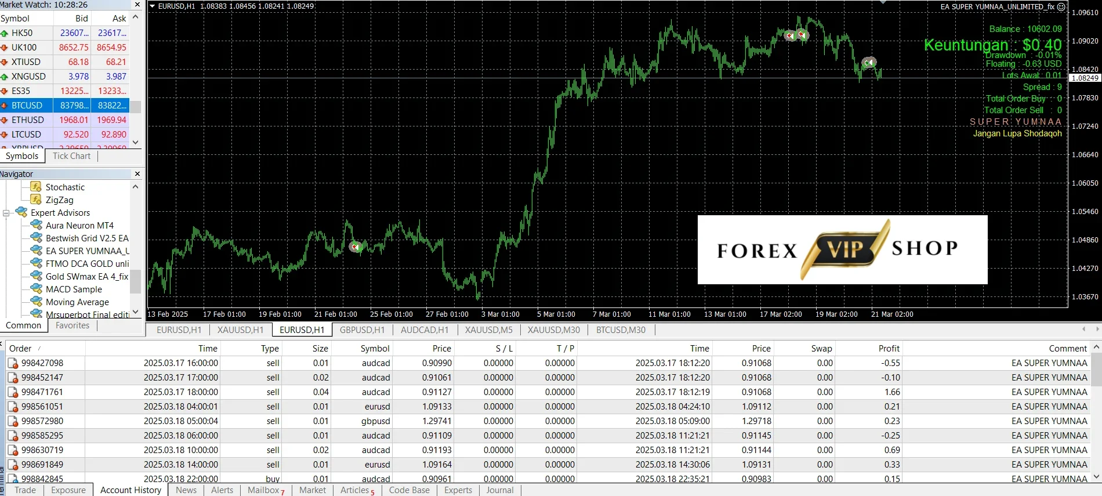Click order 998691849 document icon
The height and width of the screenshot is (496, 1102).
[13, 465]
